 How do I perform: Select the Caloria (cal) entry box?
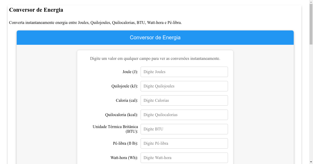pos(184,100)
